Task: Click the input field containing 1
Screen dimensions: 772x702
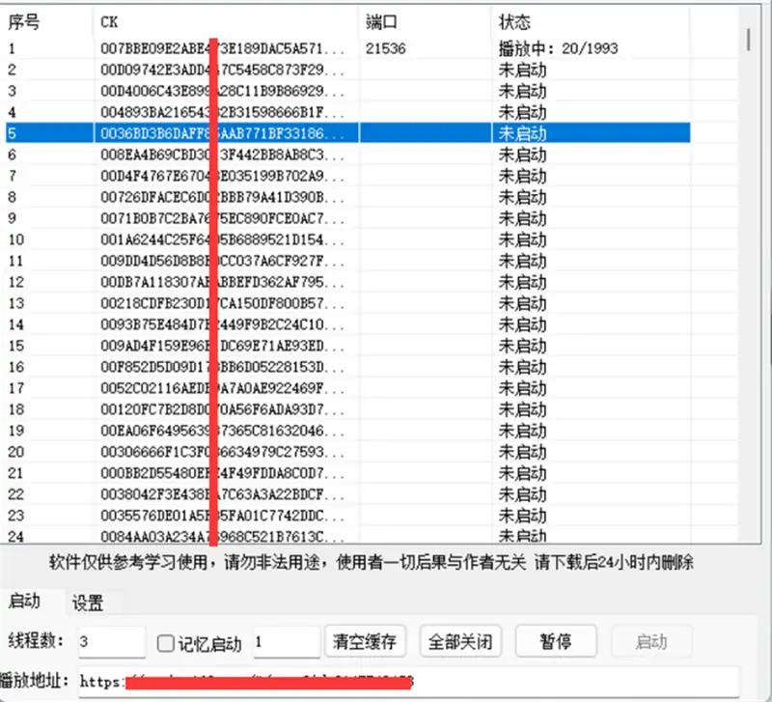Action: 286,642
